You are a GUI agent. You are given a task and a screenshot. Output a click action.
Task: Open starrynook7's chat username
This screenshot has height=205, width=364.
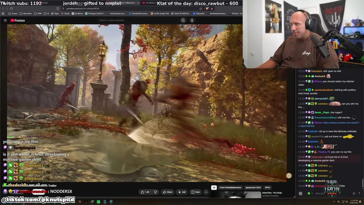tap(321, 99)
